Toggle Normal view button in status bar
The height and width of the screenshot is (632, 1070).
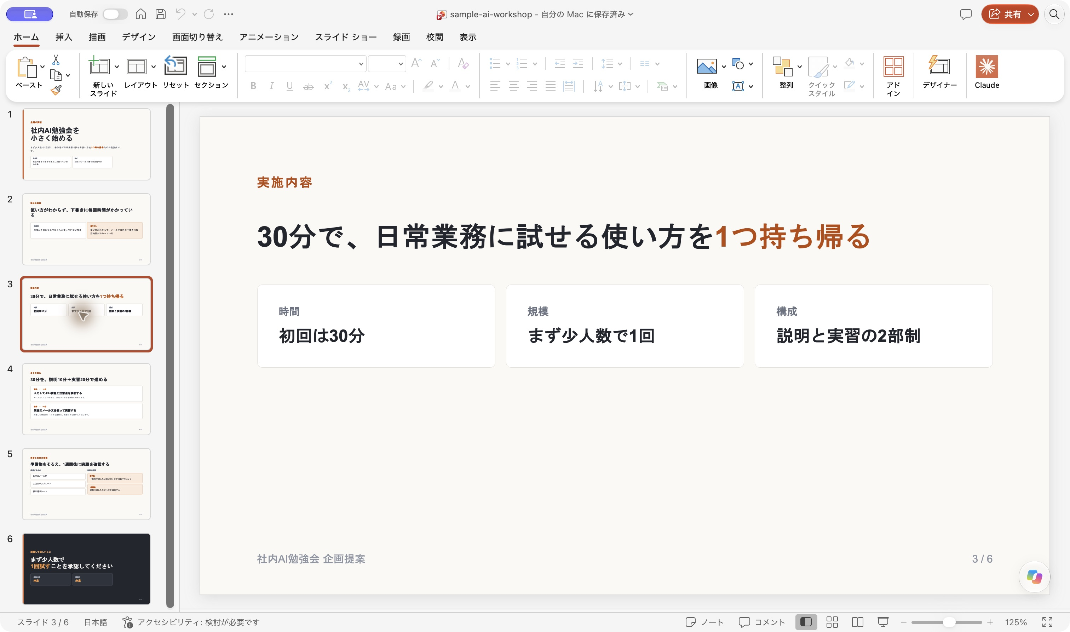tap(806, 622)
